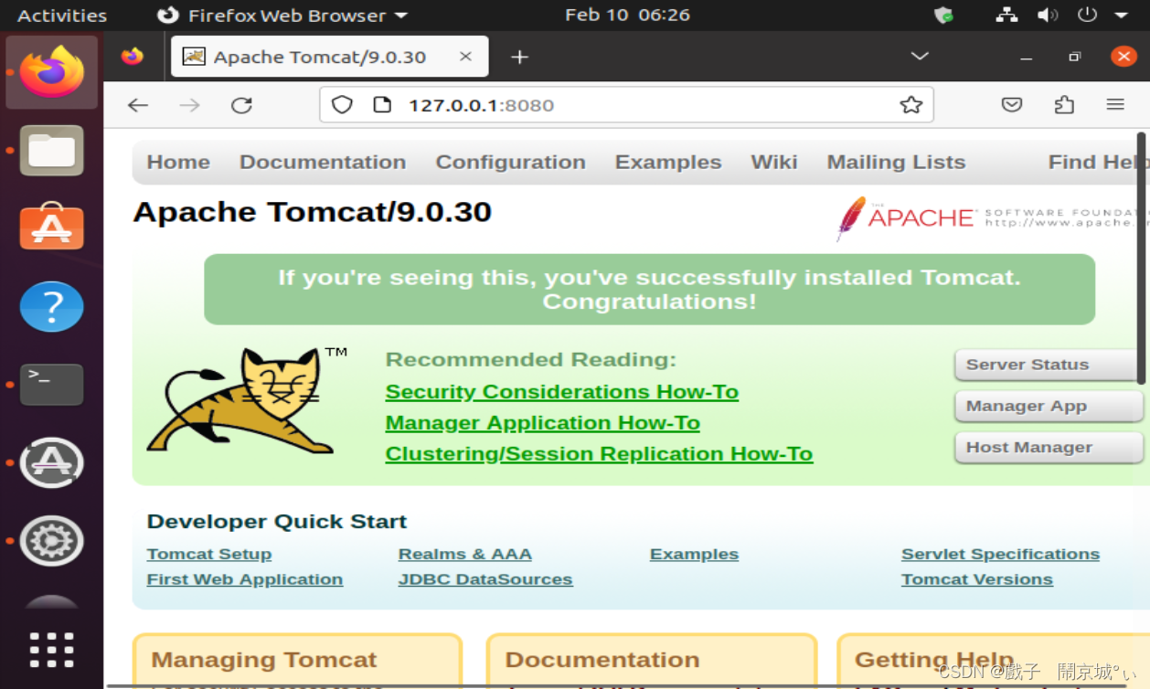Launch Terminal from the dock
Viewport: 1150px width, 689px height.
[52, 385]
